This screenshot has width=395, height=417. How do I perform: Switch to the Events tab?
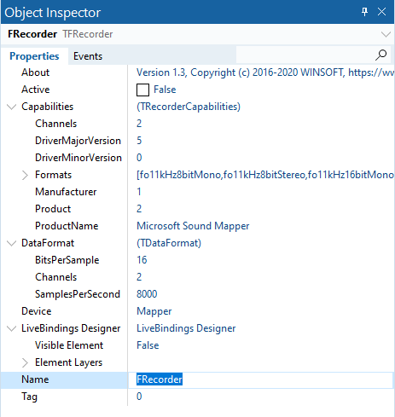pyautogui.click(x=88, y=56)
